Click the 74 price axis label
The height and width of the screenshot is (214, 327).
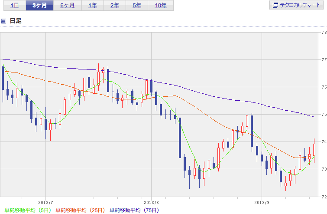pos(324,142)
